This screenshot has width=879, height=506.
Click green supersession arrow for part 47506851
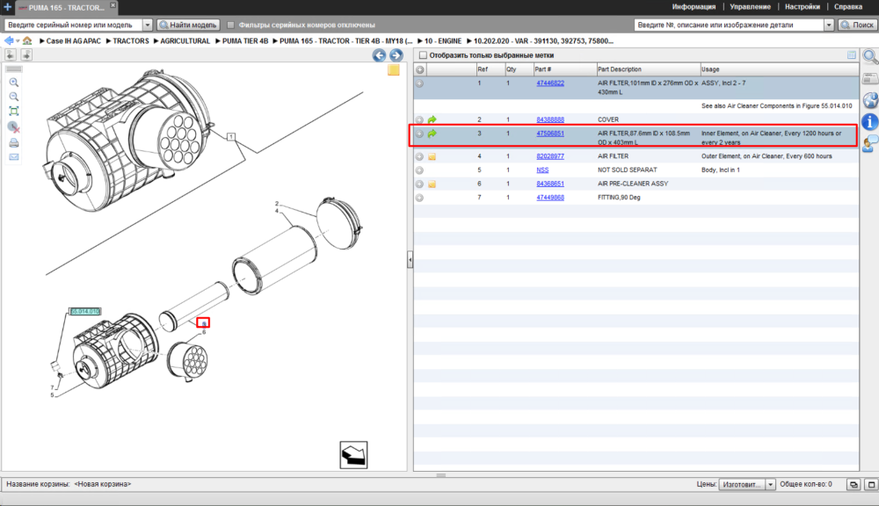[432, 134]
